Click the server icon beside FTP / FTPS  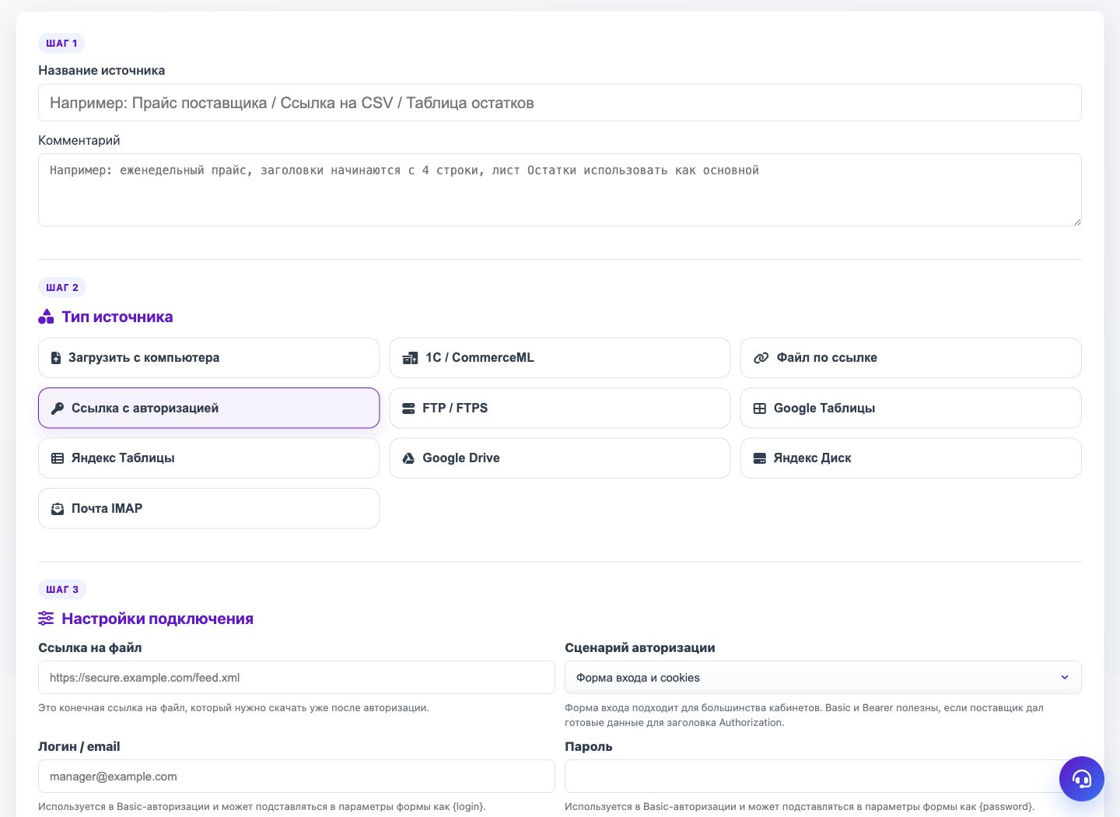click(x=408, y=408)
